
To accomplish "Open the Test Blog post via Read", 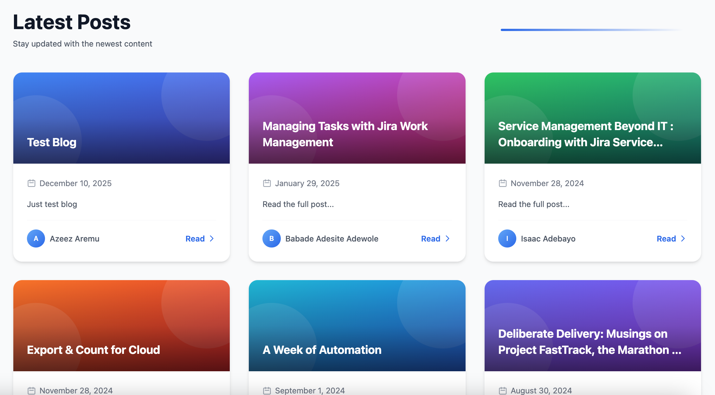I will 195,239.
